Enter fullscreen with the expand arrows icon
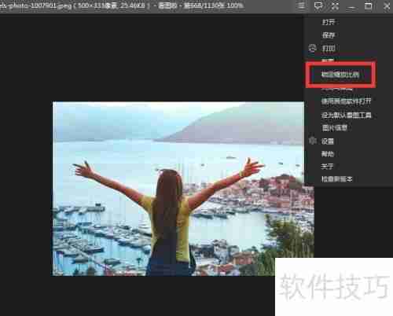 (x=335, y=6)
